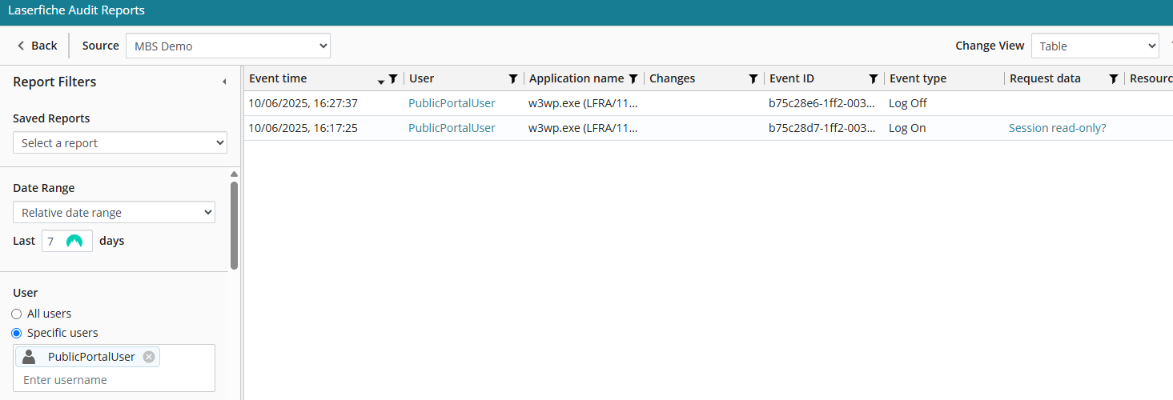Open the Change View dropdown showing Table
1173x400 pixels.
(x=1095, y=46)
